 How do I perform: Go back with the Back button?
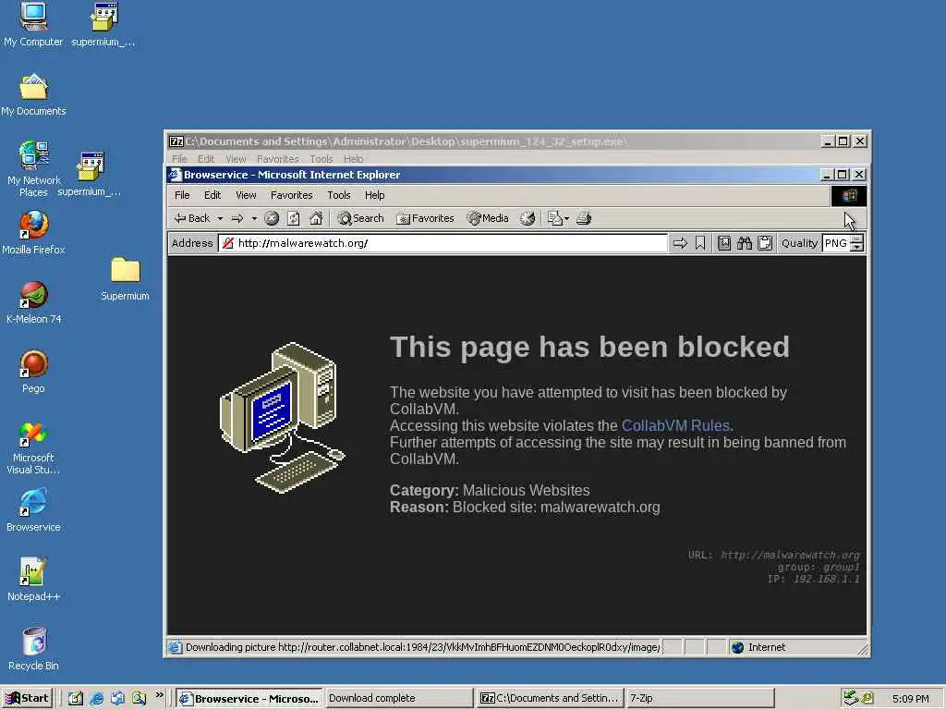point(192,218)
